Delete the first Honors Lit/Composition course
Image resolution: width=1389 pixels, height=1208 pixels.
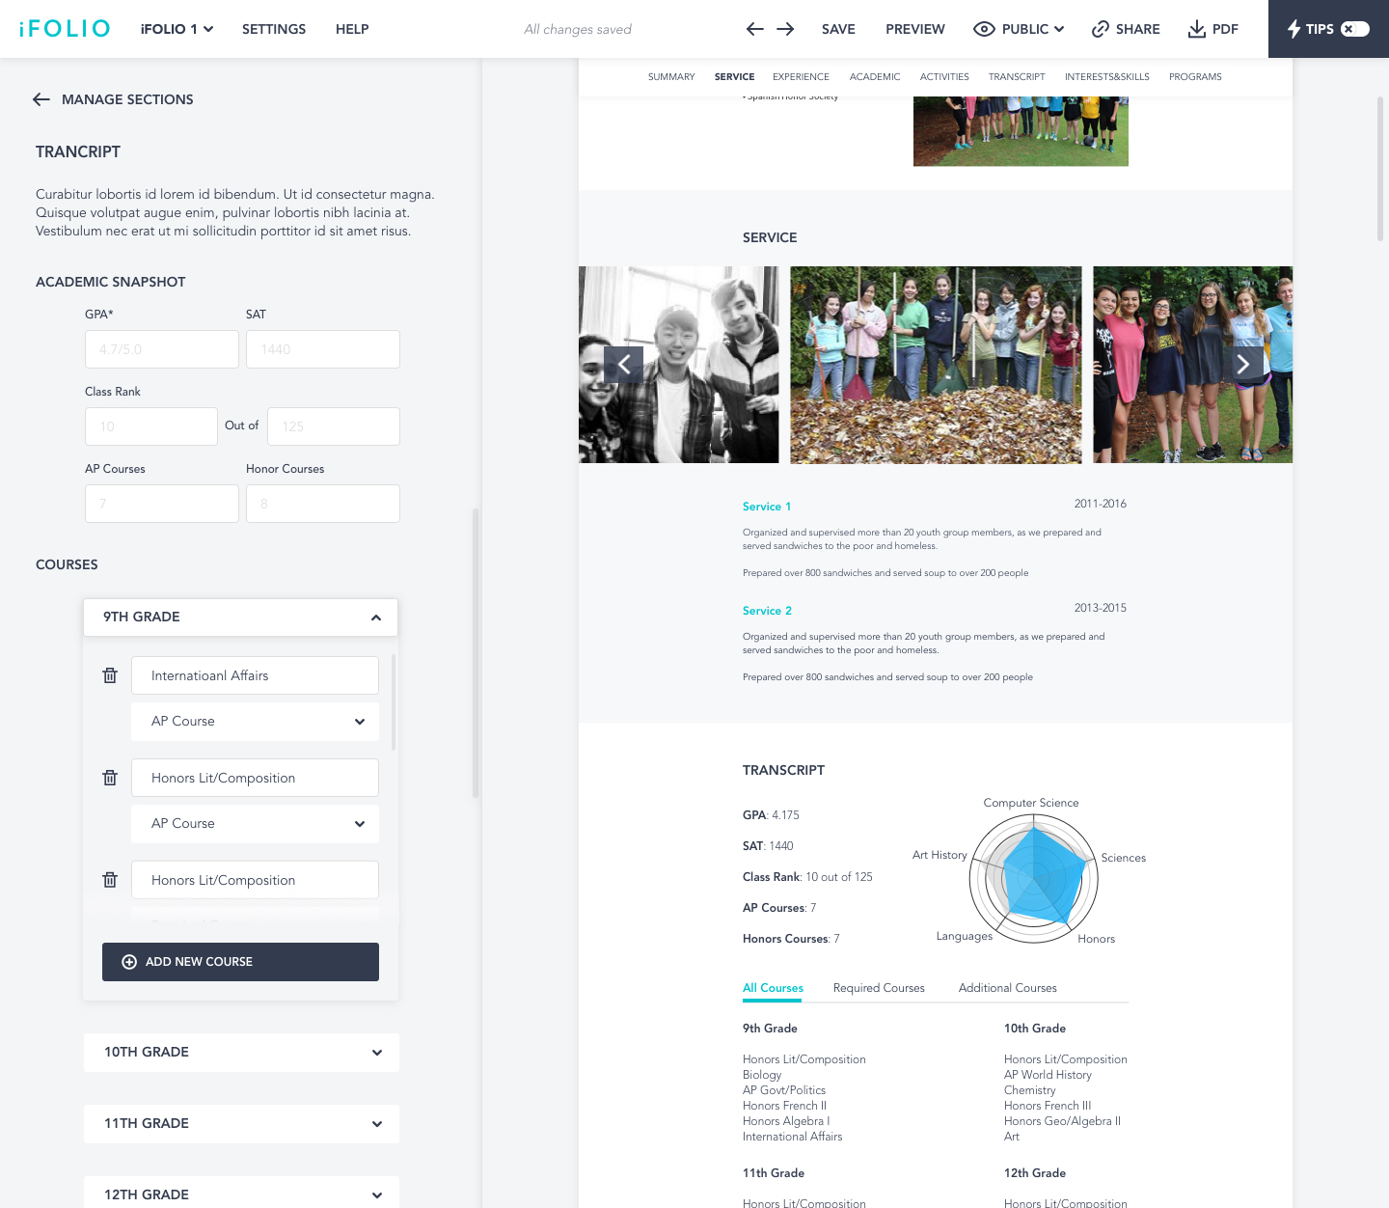109,778
